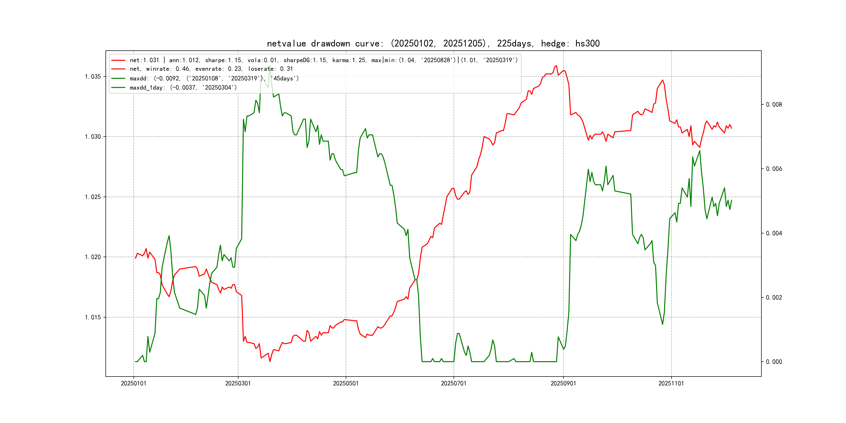
Task: Click green swatch beside maxdd_1day legend entry
Action: tap(118, 88)
